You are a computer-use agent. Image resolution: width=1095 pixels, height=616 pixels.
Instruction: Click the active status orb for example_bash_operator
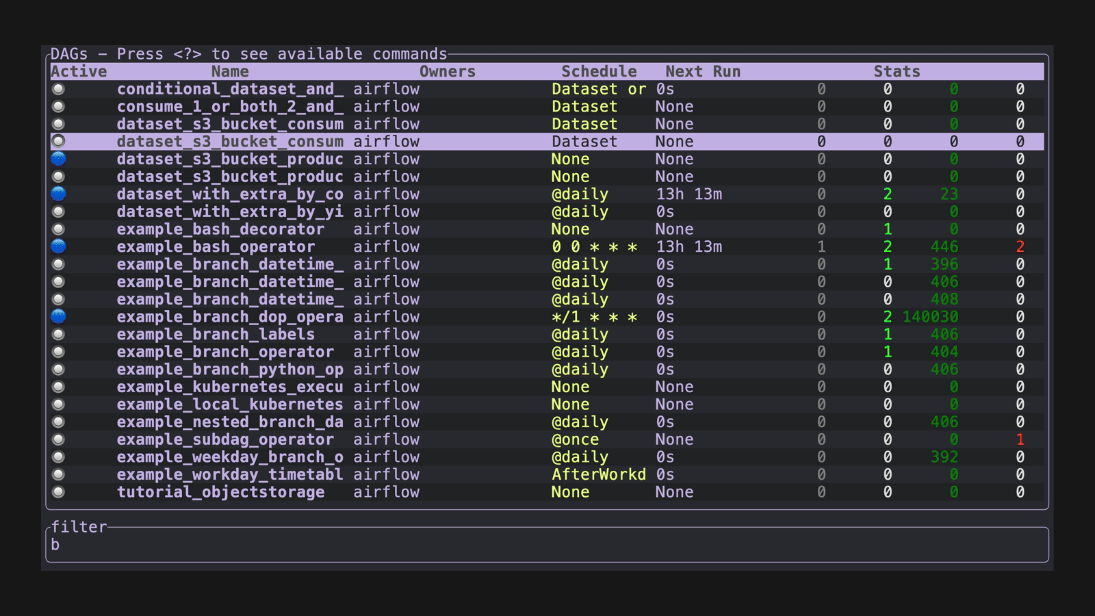58,246
